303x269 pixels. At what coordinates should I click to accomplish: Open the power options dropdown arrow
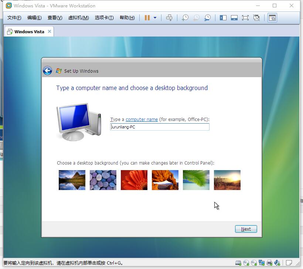(x=155, y=18)
